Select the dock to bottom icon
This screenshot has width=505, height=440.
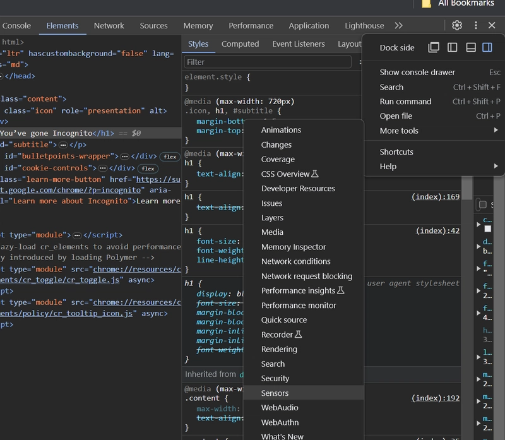tap(471, 47)
